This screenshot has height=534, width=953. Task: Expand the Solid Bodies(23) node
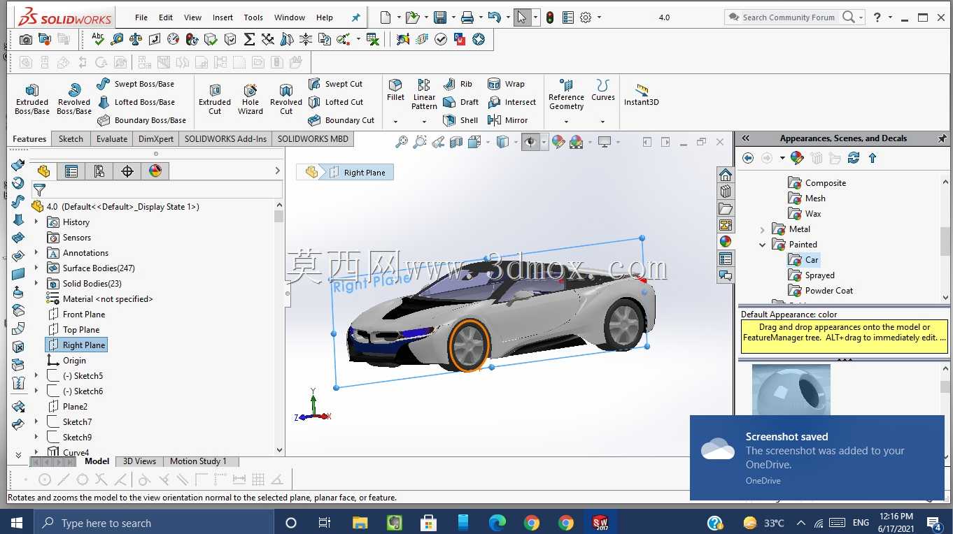(36, 284)
